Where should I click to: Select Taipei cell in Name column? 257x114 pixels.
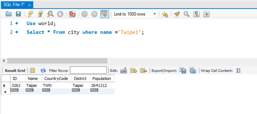point(34,85)
